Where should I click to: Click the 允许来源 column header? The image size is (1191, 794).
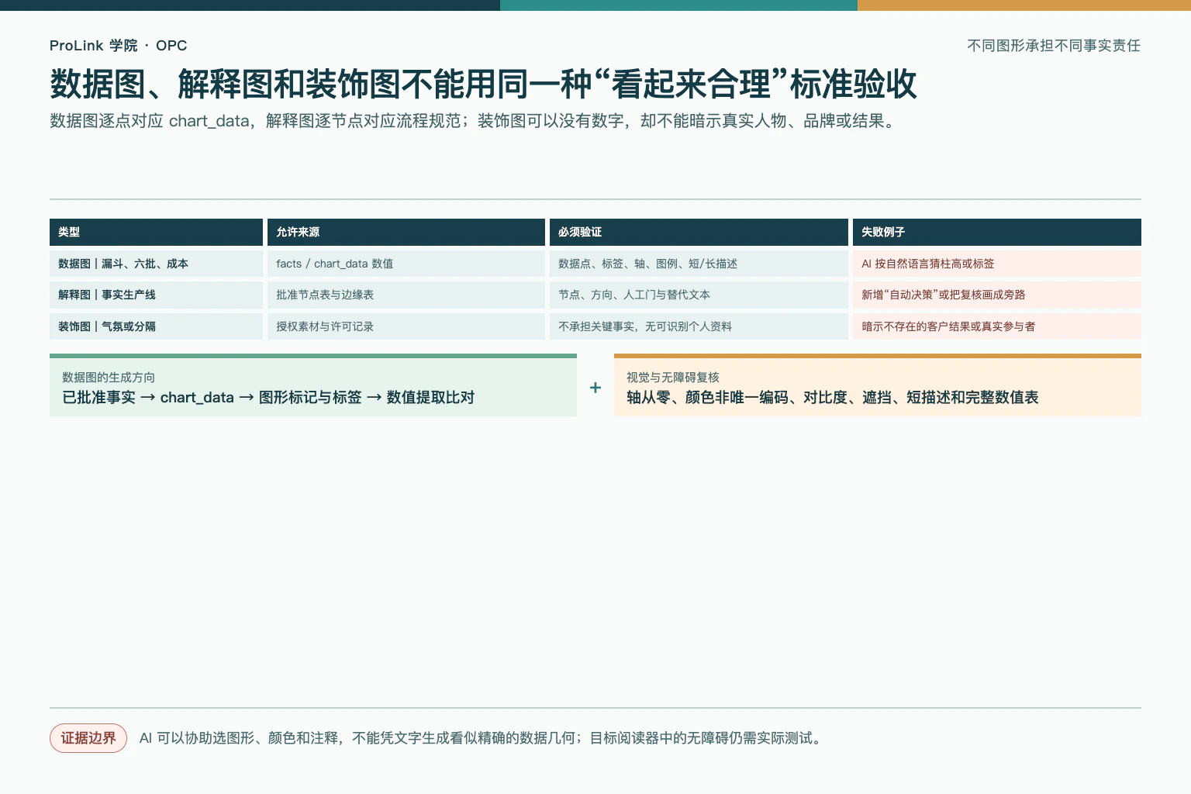(406, 232)
